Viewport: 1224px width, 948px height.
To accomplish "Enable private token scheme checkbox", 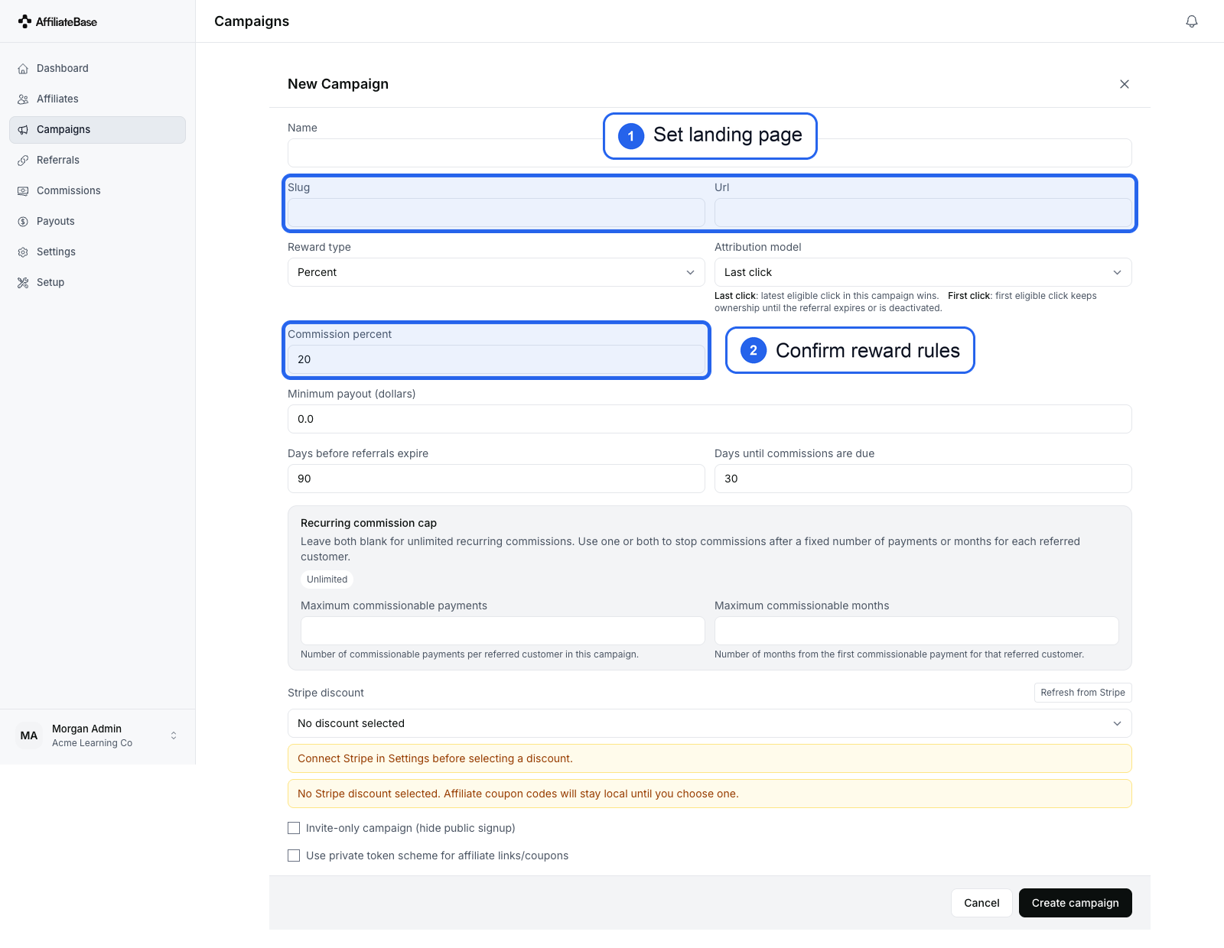I will pos(294,855).
